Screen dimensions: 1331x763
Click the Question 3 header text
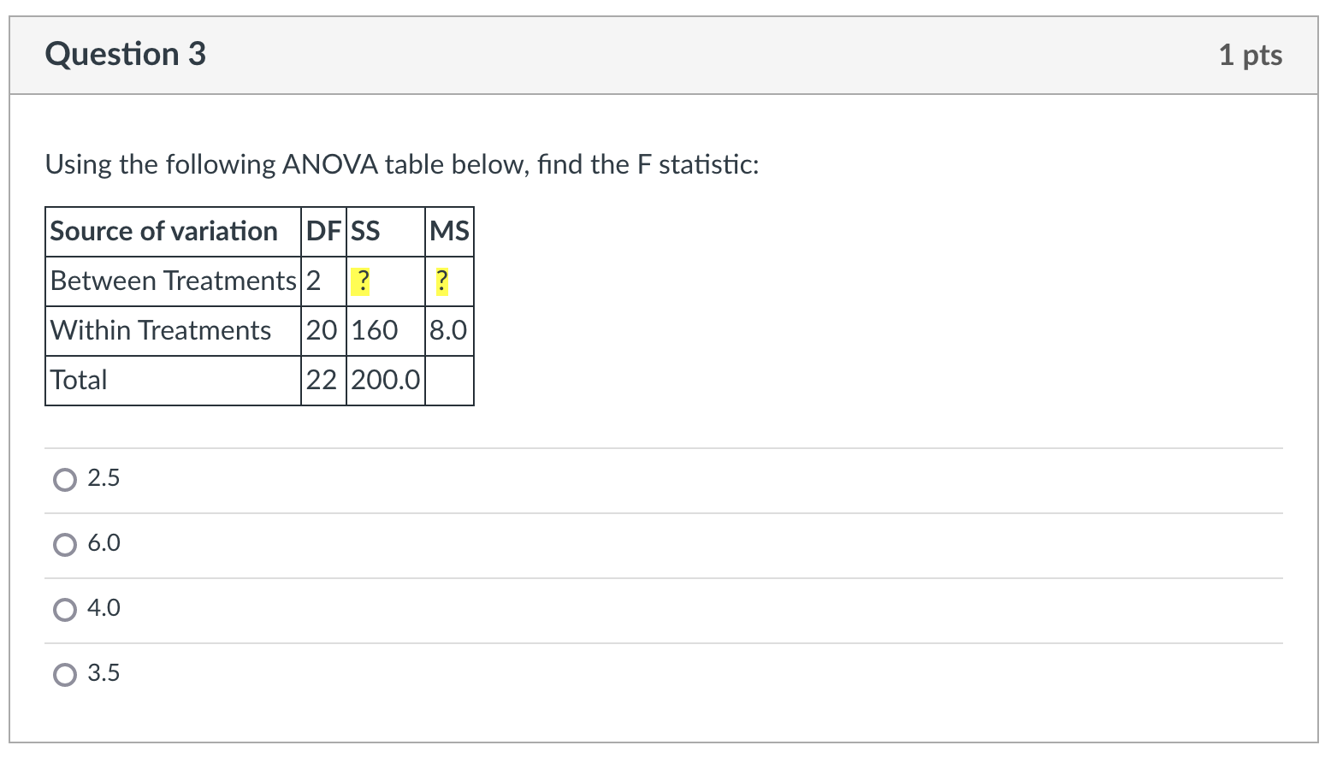(125, 54)
